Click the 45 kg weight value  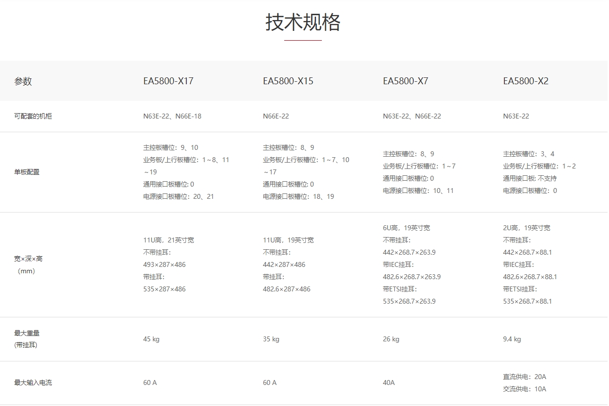pos(151,339)
